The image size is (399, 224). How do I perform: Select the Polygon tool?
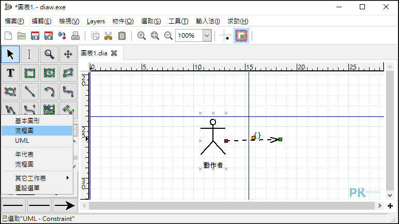tap(68, 73)
